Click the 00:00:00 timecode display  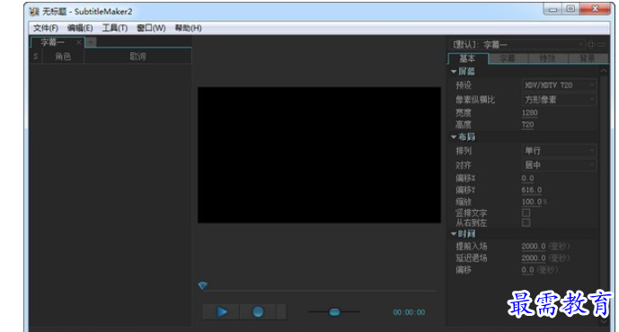(x=409, y=312)
